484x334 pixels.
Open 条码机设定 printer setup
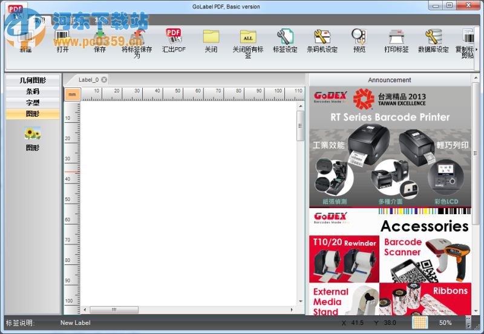tap(322, 41)
